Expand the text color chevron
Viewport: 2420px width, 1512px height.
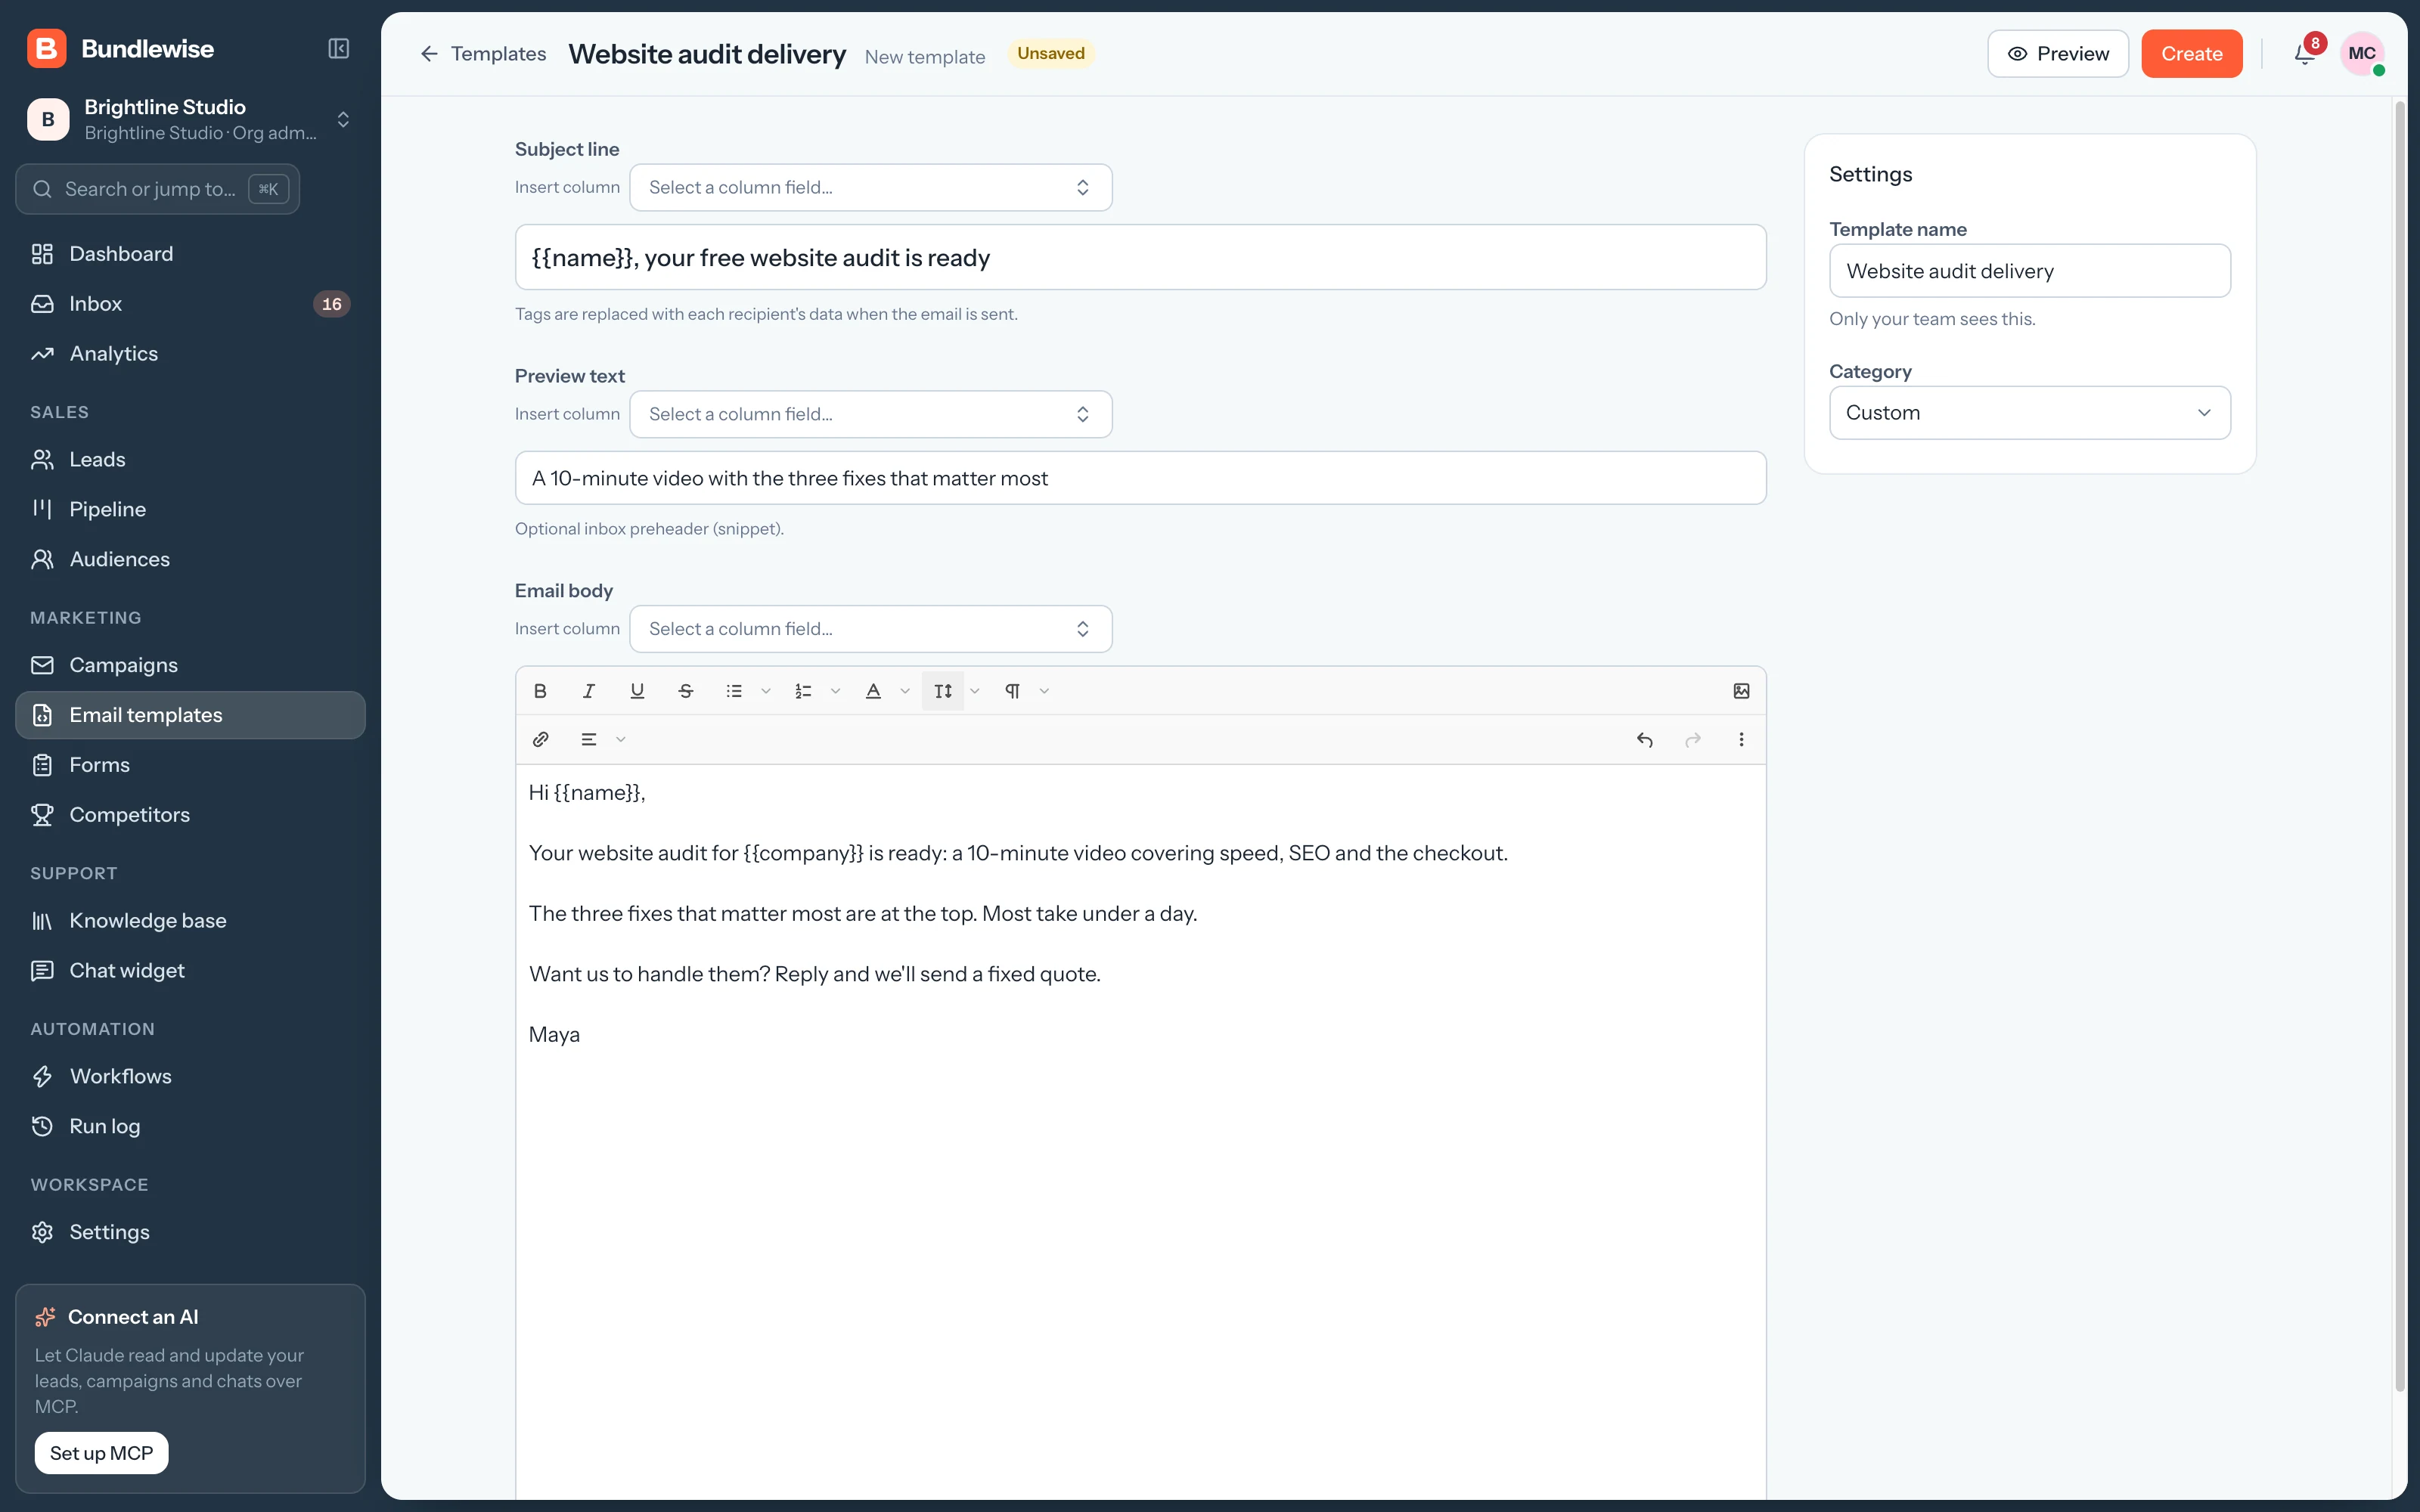click(x=905, y=691)
